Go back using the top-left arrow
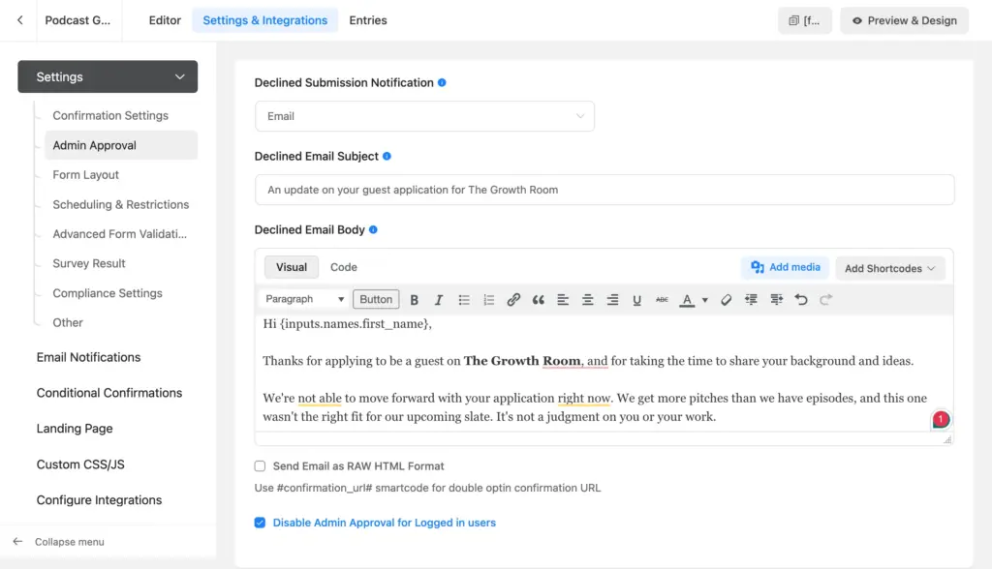 coord(20,20)
